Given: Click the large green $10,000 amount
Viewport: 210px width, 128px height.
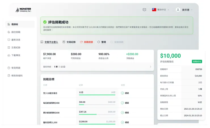Looking at the screenshot, I should (170, 56).
